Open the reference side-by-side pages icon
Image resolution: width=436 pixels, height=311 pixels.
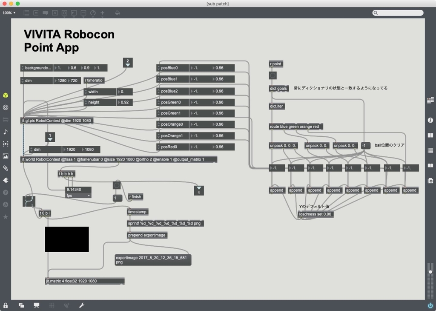point(430,135)
